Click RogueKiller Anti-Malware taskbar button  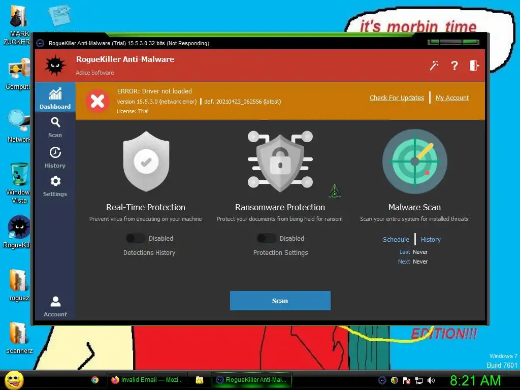252,380
